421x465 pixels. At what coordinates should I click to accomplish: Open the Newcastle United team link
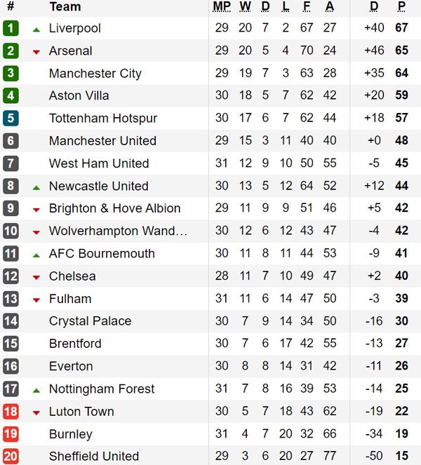(x=98, y=186)
